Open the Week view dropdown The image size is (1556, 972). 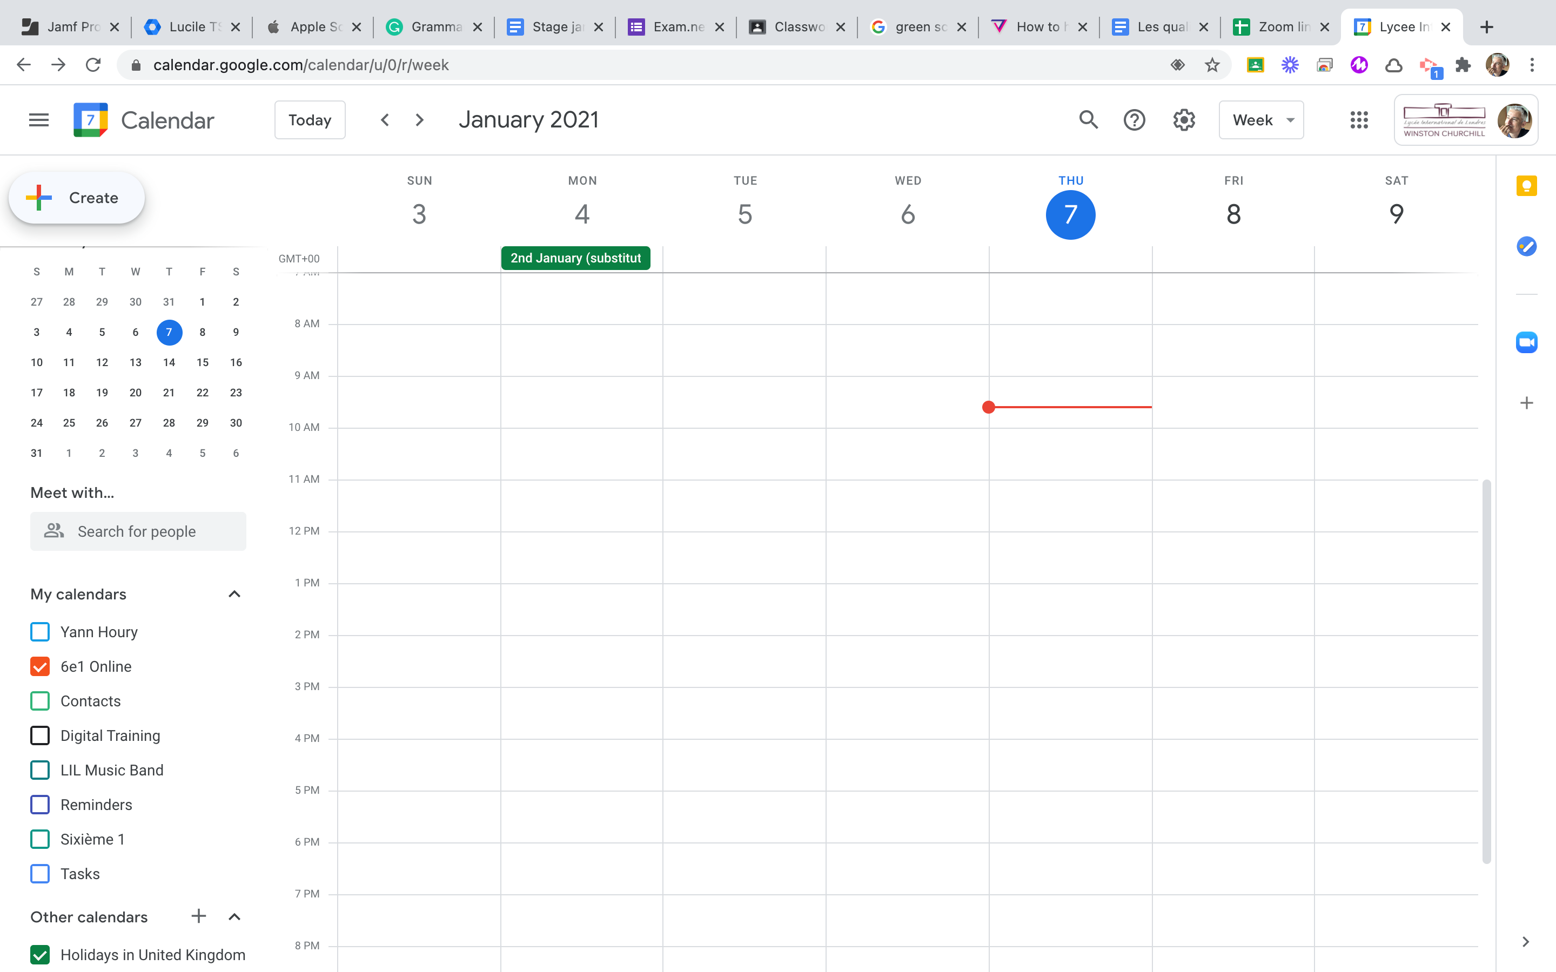click(1261, 120)
